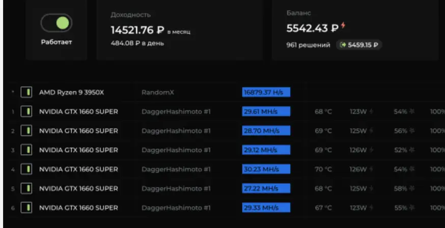Screen dimensions: 445x228
Task: Click the power icon next to 123W in GPU row 6
Action: point(370,208)
